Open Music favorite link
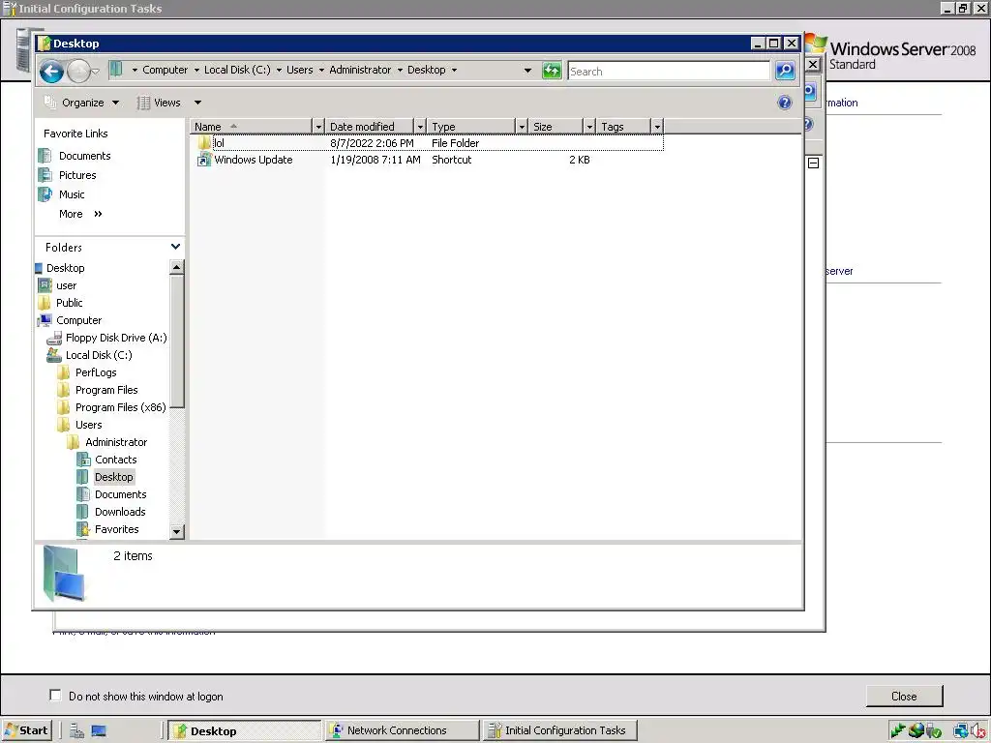 (72, 194)
